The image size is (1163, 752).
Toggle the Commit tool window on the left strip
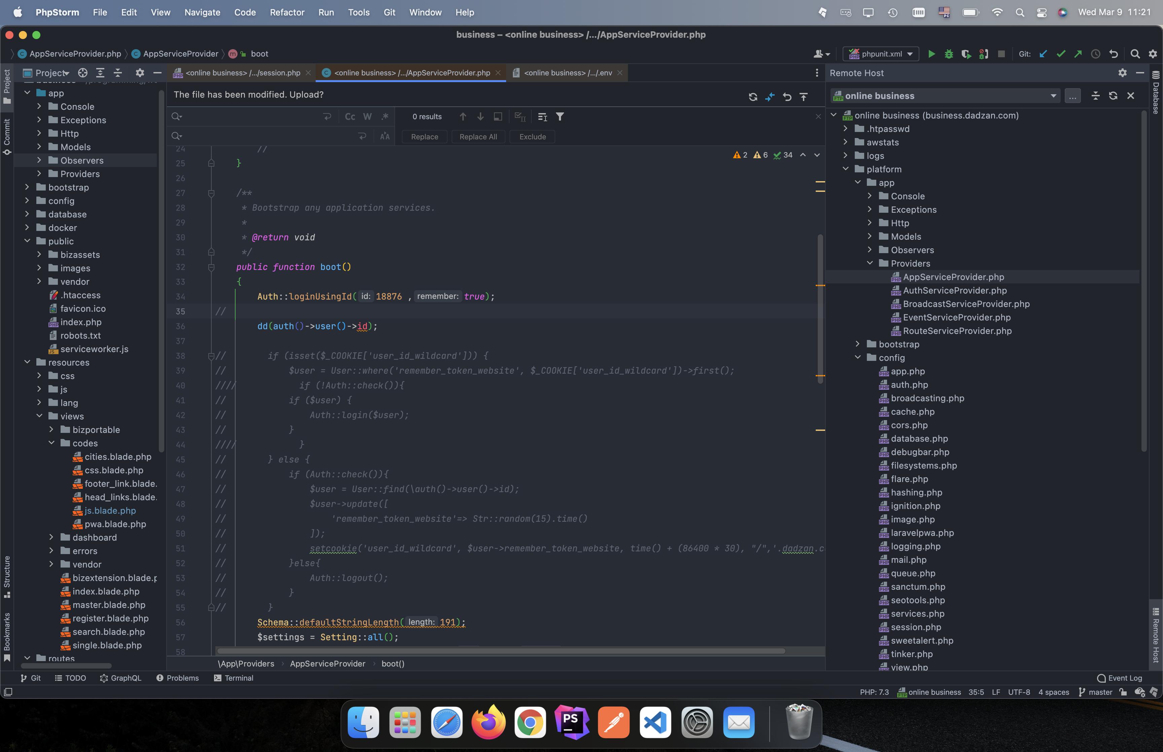(x=7, y=137)
